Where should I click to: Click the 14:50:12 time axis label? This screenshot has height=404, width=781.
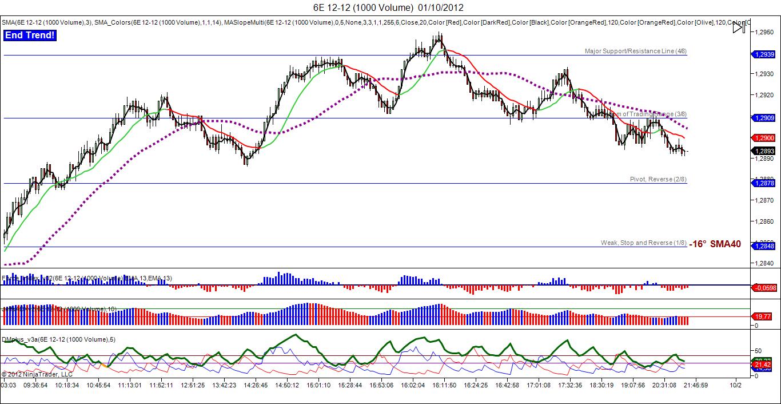click(x=287, y=385)
